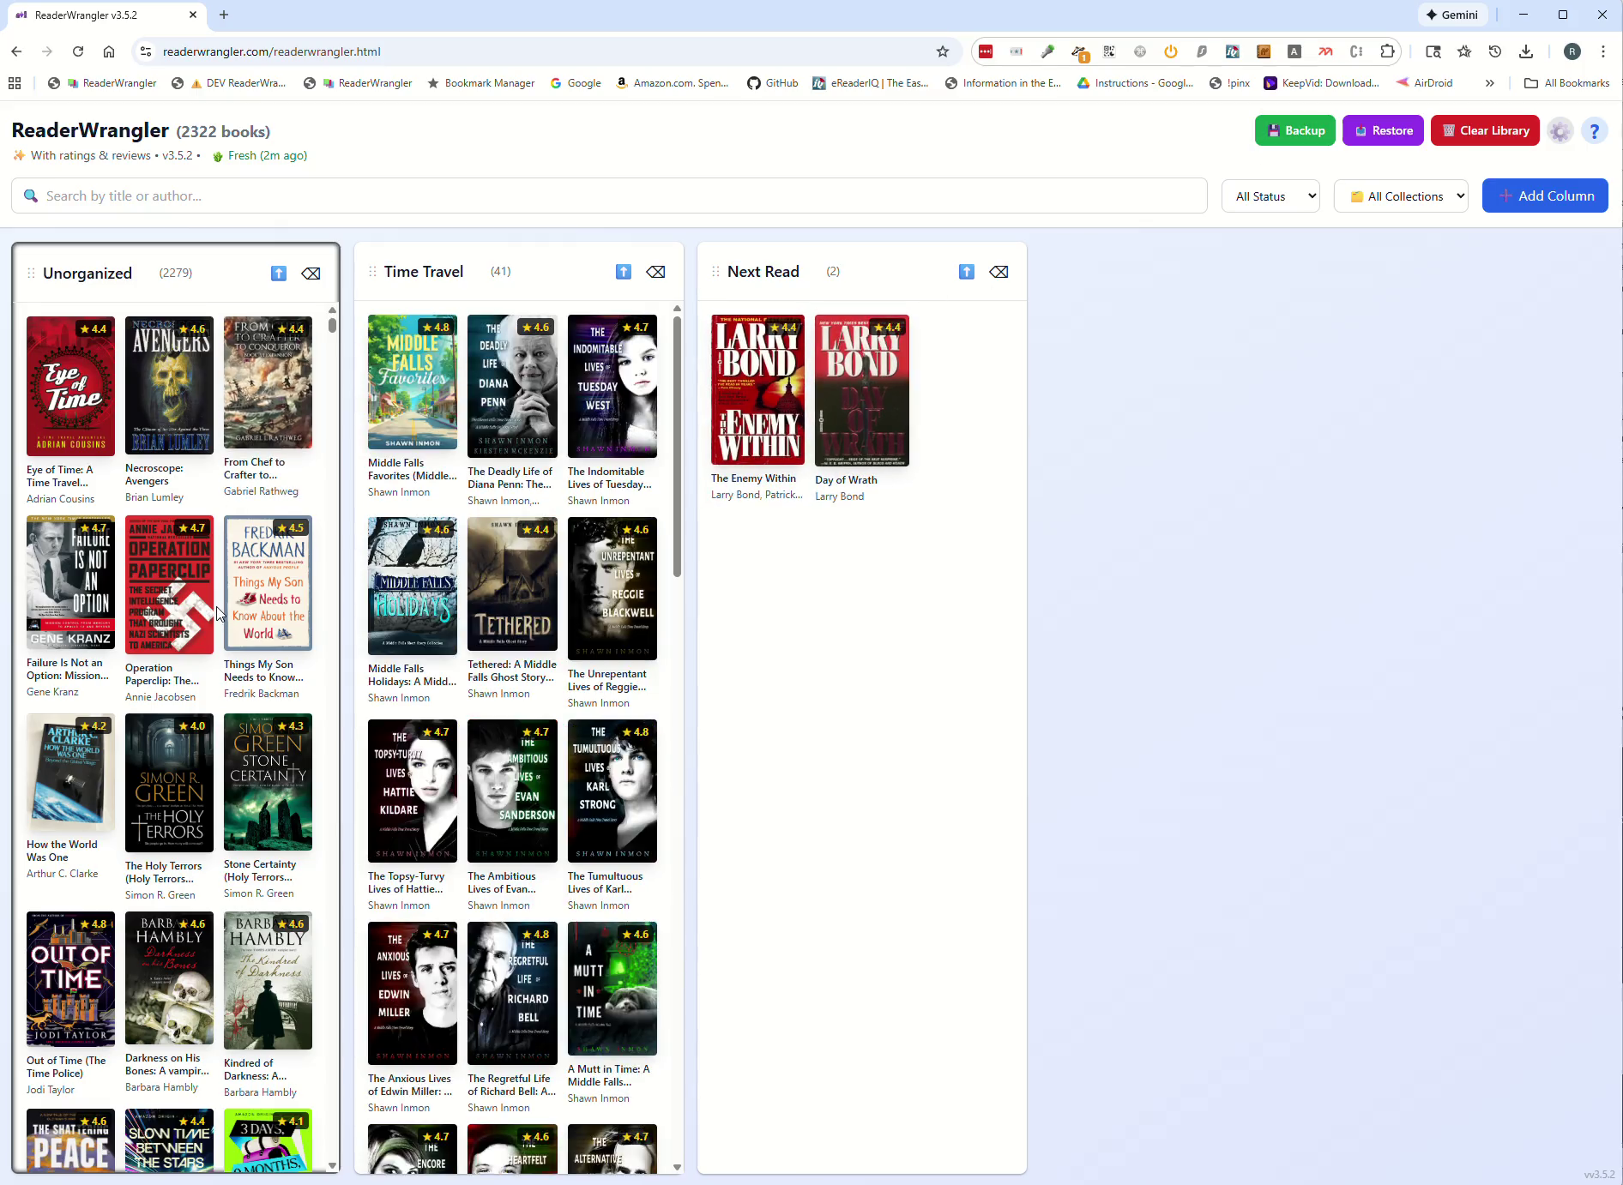Screen dimensions: 1623x1185
Task: Click the upload icon on the Next Read column
Action: pos(966,271)
